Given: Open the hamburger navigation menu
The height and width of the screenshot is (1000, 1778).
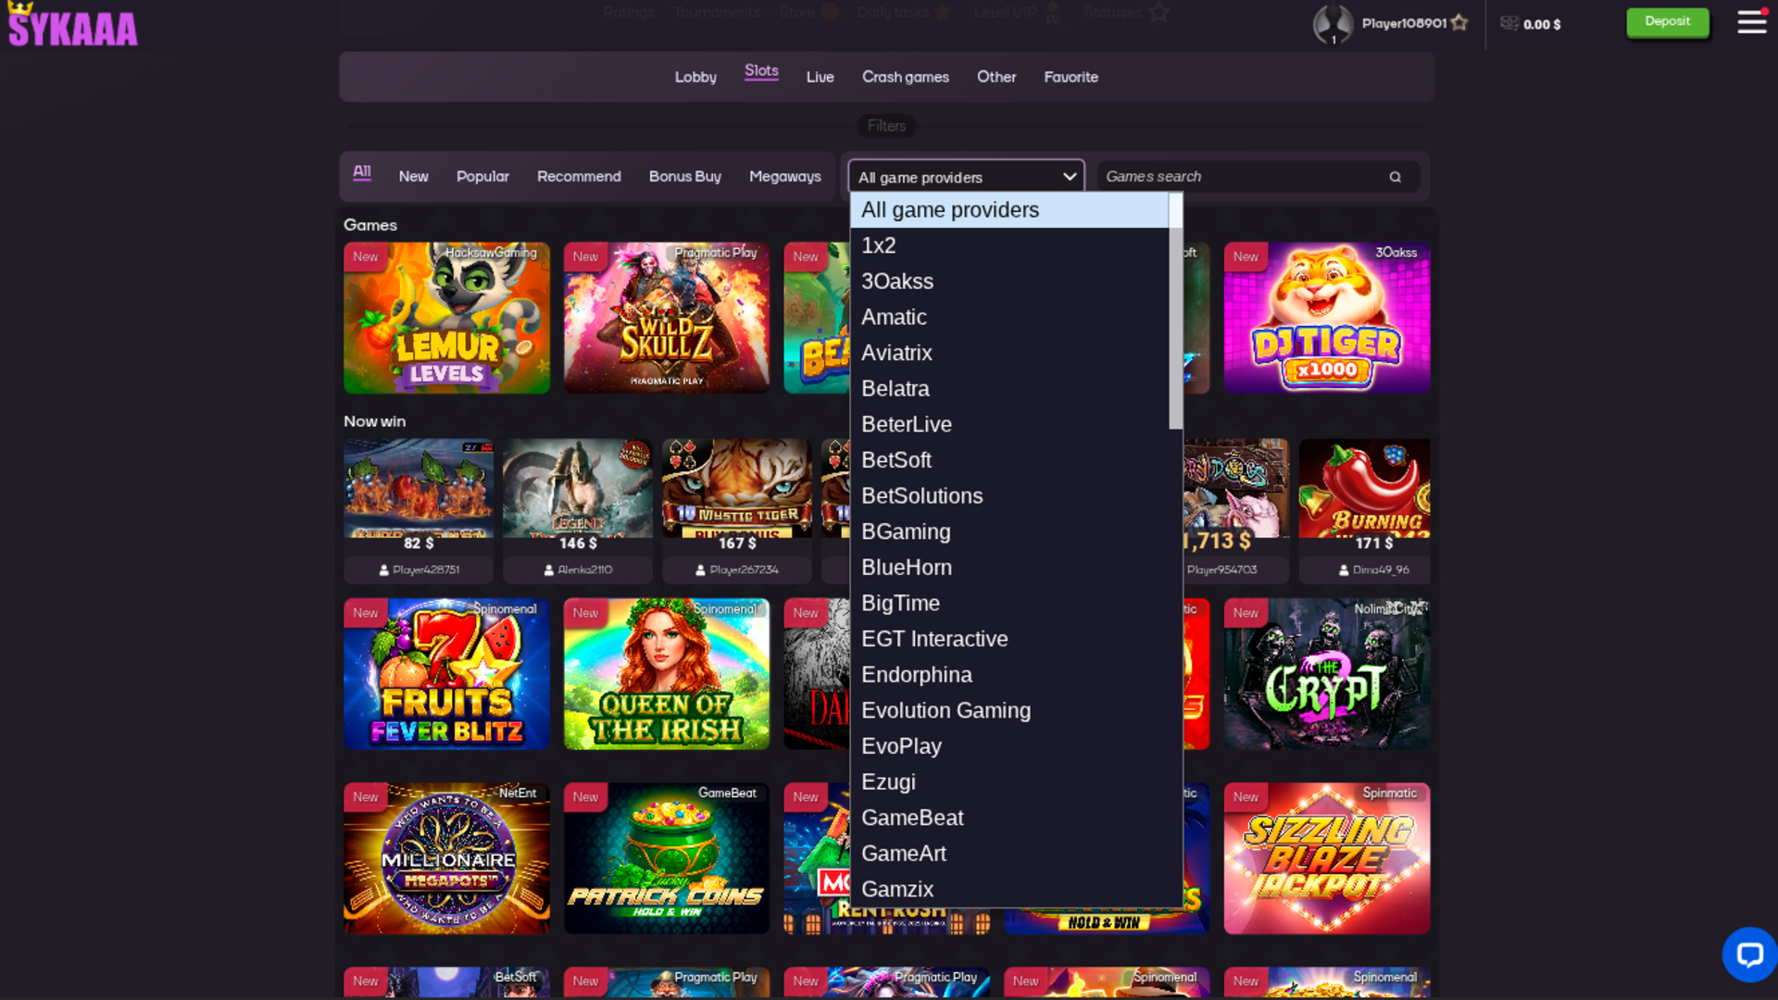Looking at the screenshot, I should pos(1752,20).
